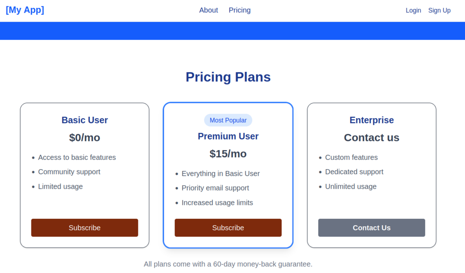Click the [My App] logo

(25, 10)
